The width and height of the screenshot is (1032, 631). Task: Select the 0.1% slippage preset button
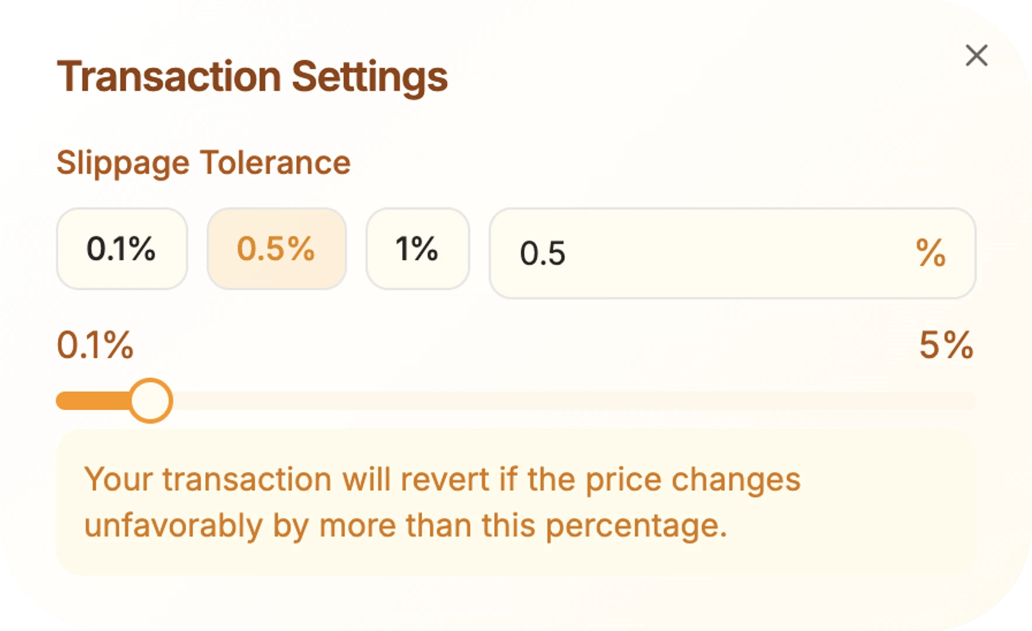(122, 249)
